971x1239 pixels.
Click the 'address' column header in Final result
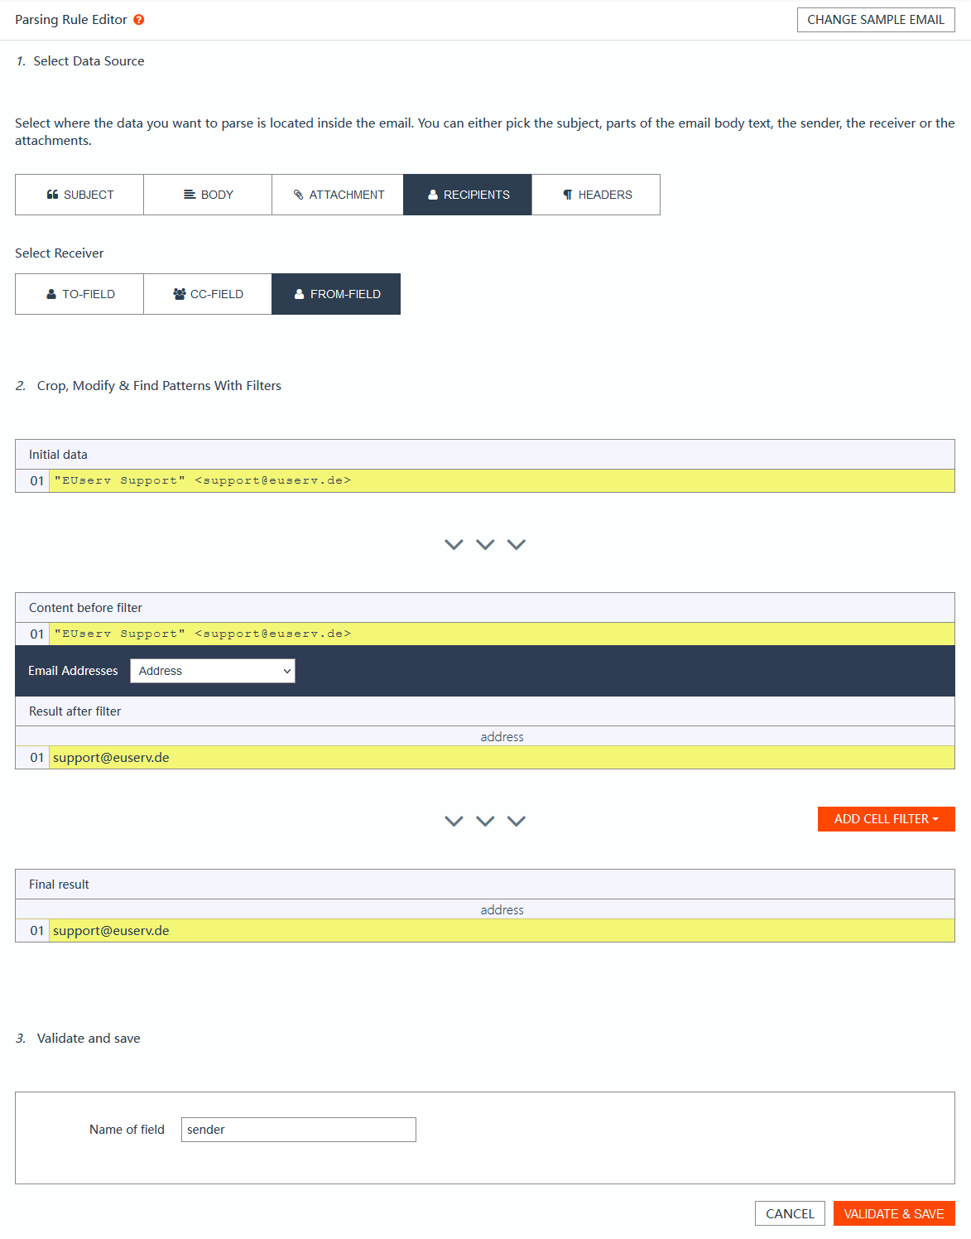(502, 909)
